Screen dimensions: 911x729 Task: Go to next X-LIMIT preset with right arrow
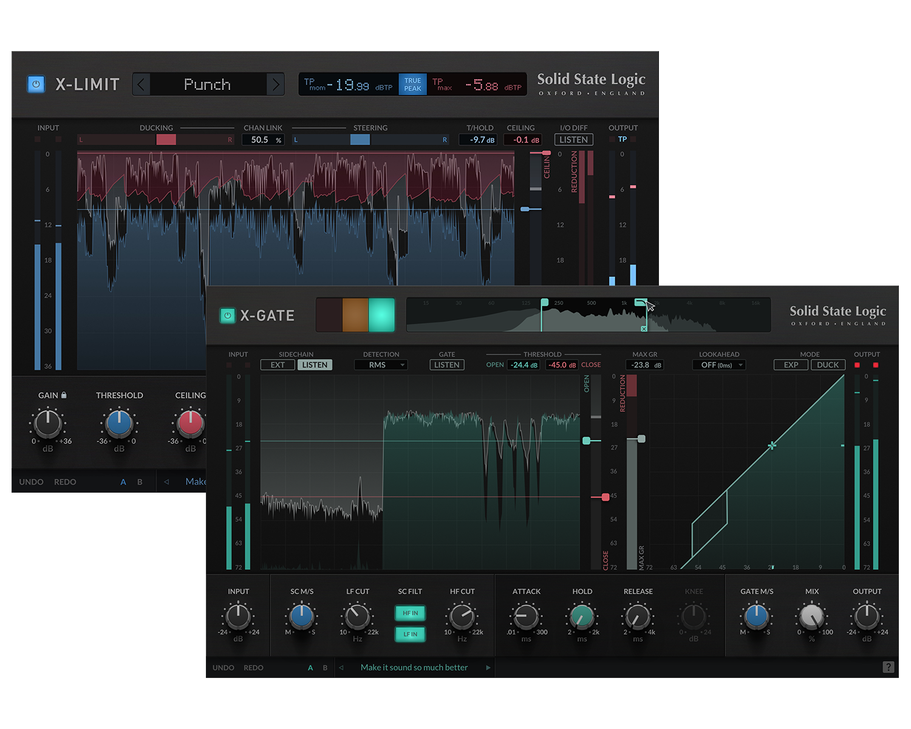[x=276, y=84]
